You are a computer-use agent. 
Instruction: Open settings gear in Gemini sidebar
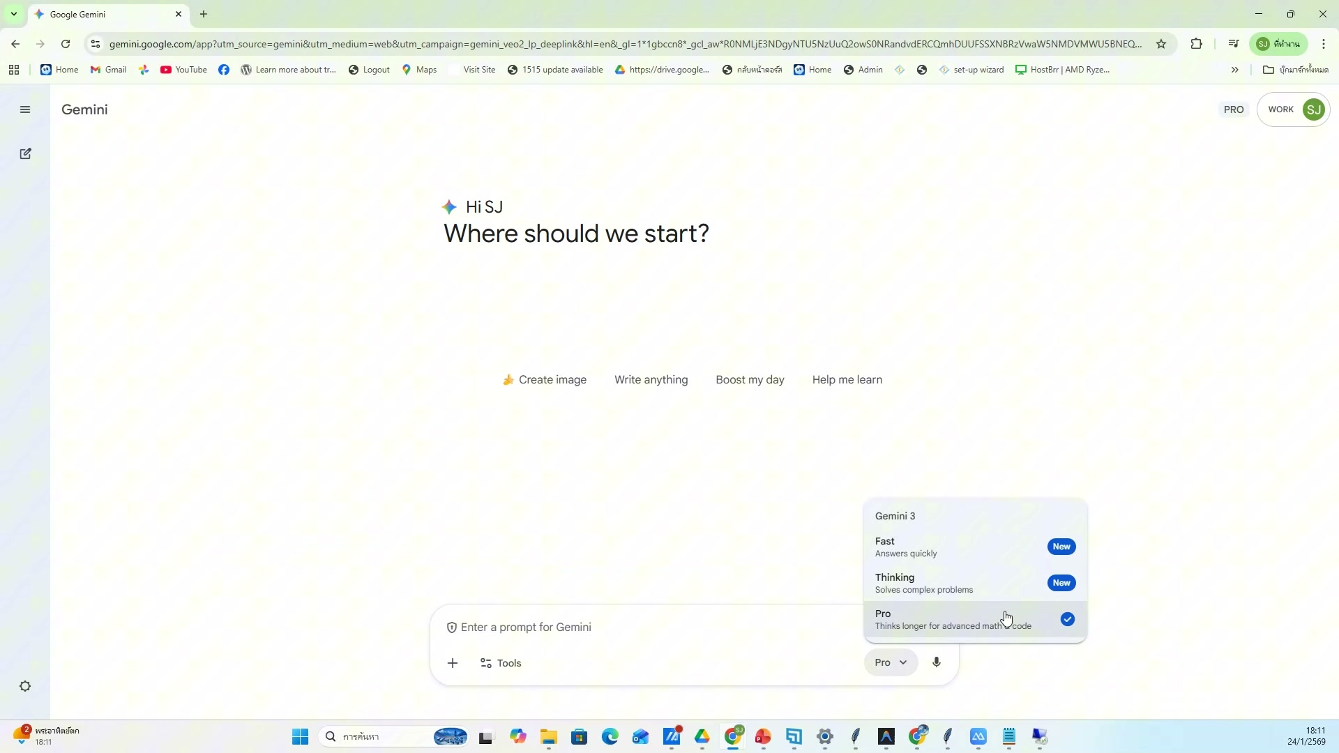(x=25, y=686)
